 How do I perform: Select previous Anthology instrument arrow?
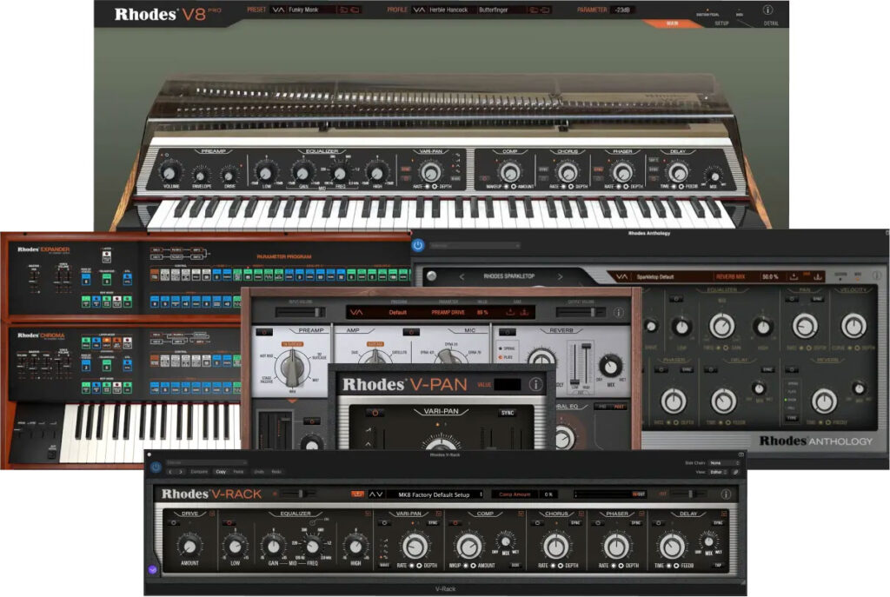(462, 277)
